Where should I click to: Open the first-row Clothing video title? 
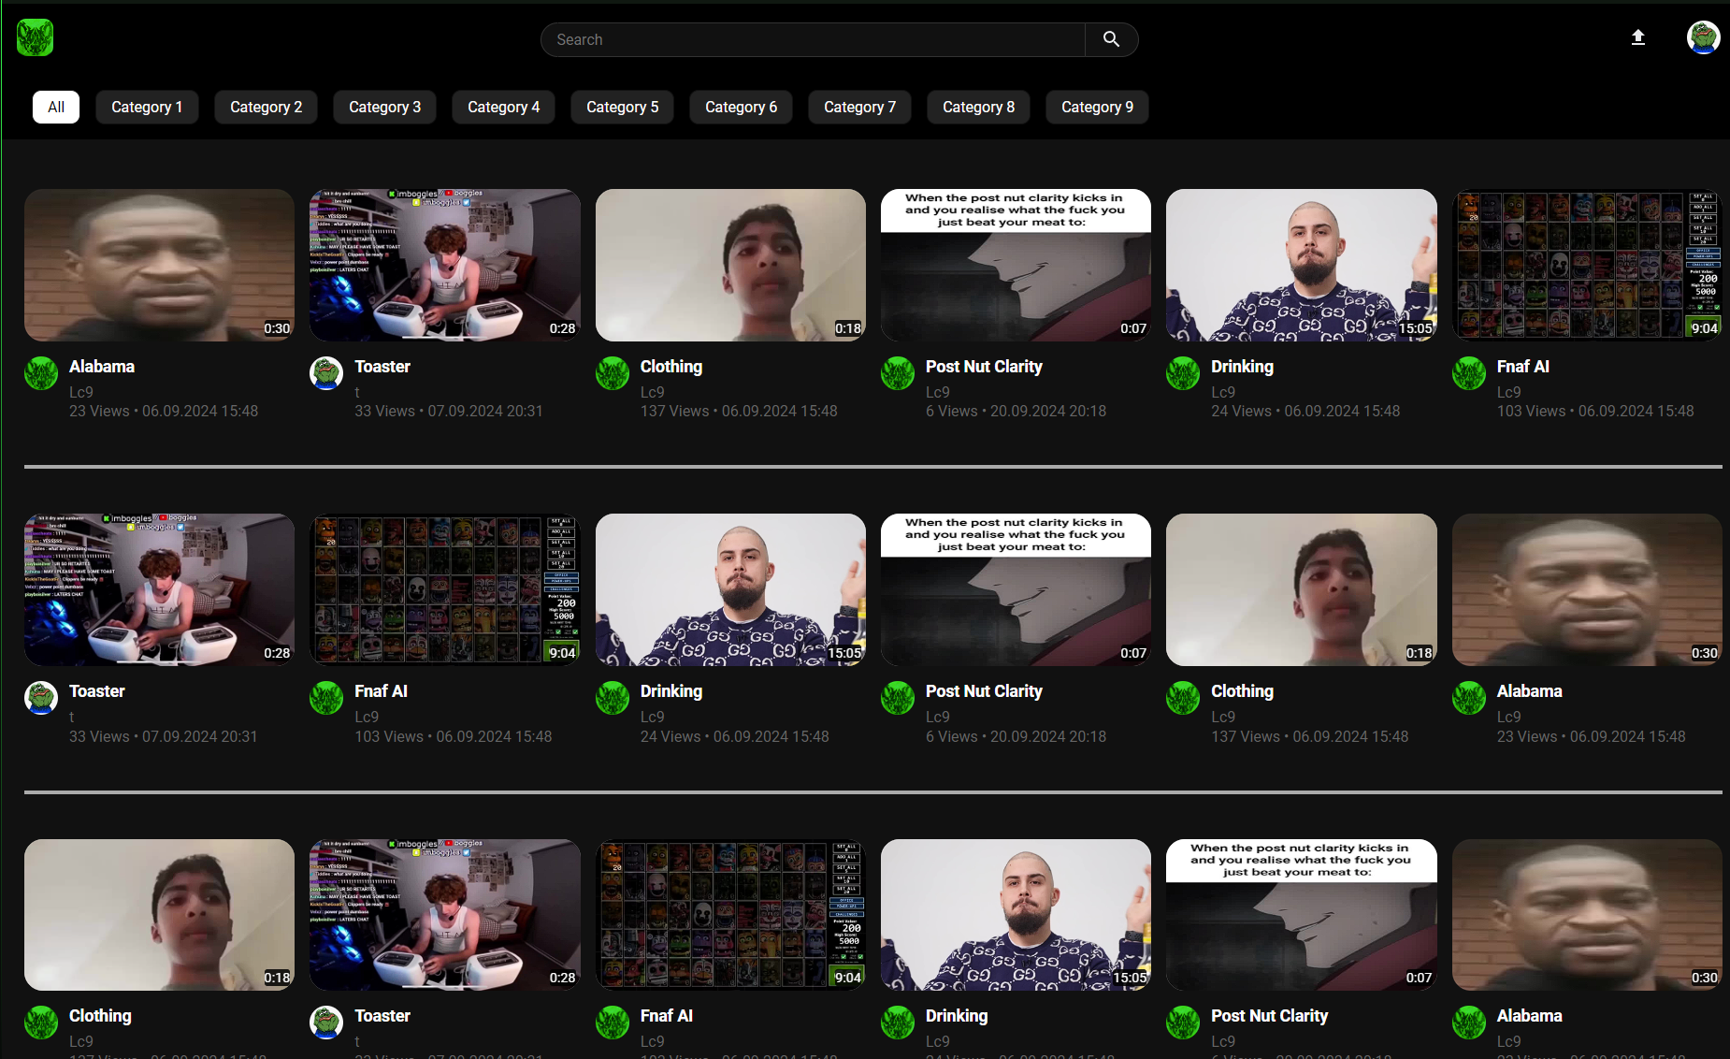pyautogui.click(x=670, y=367)
